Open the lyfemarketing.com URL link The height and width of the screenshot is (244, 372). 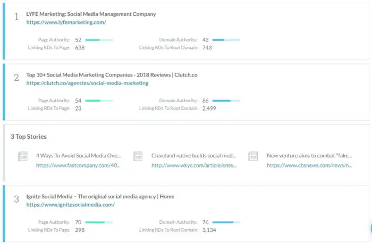[x=66, y=22]
